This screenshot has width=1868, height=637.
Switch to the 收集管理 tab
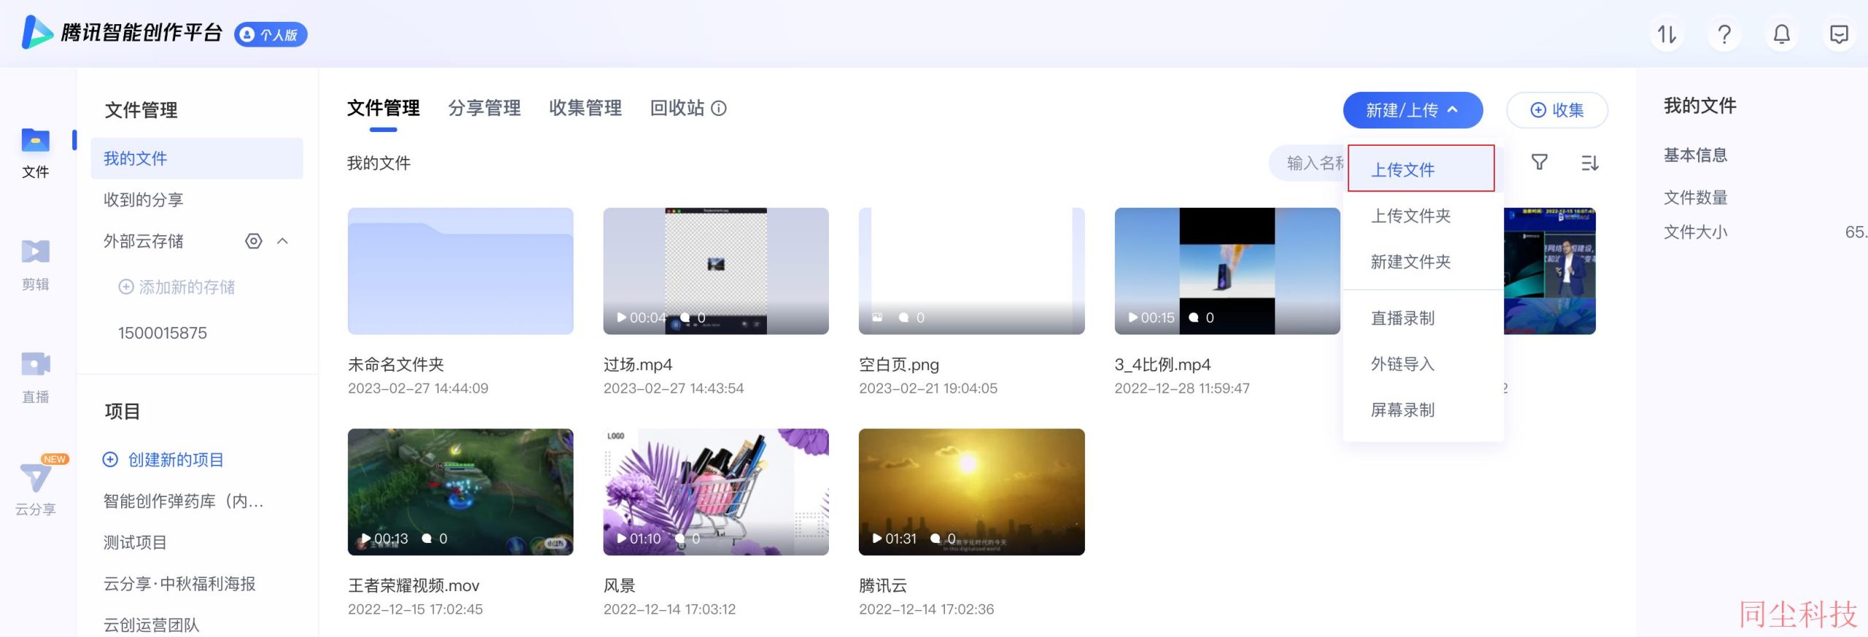point(585,108)
